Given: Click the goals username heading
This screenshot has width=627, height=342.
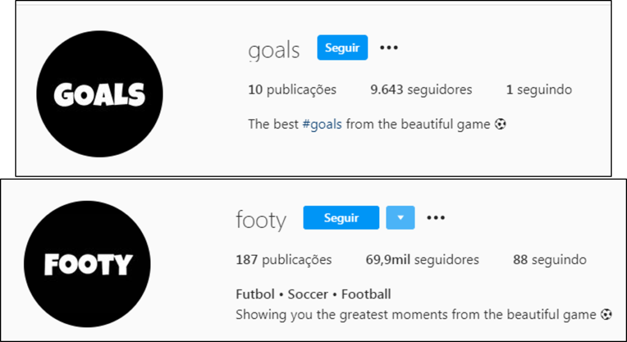Looking at the screenshot, I should click(274, 50).
